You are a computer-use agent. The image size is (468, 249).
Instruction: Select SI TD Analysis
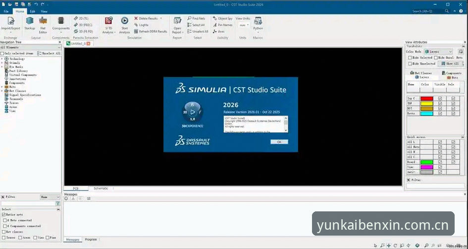coord(108,25)
